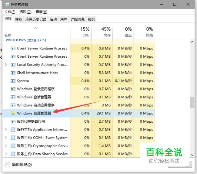Open the 文件(F) menu
This screenshot has width=197, height=174.
click(x=10, y=12)
